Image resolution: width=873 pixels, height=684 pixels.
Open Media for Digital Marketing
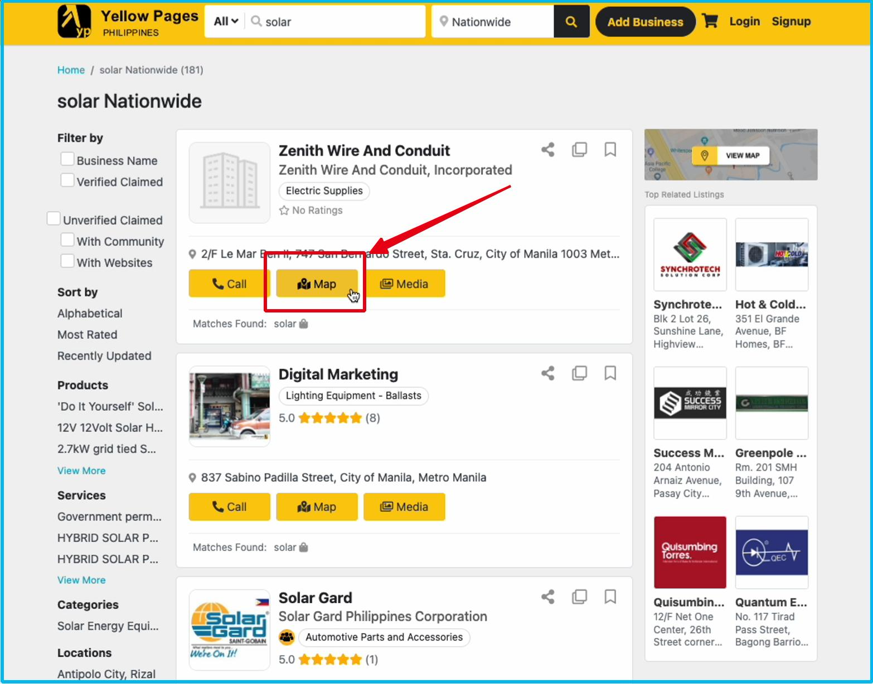click(404, 506)
